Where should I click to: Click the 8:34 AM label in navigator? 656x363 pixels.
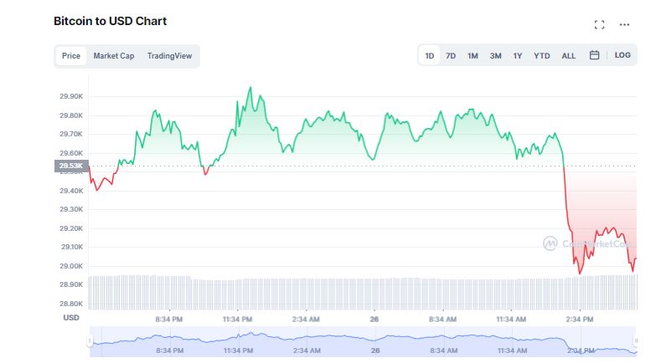[443, 350]
